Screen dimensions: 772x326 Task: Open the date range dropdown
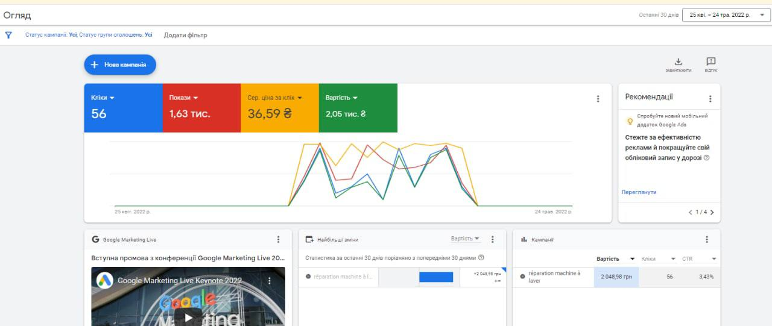pyautogui.click(x=726, y=15)
